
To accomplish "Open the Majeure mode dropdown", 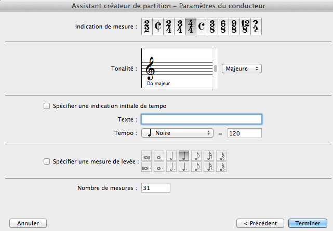I will (242, 68).
